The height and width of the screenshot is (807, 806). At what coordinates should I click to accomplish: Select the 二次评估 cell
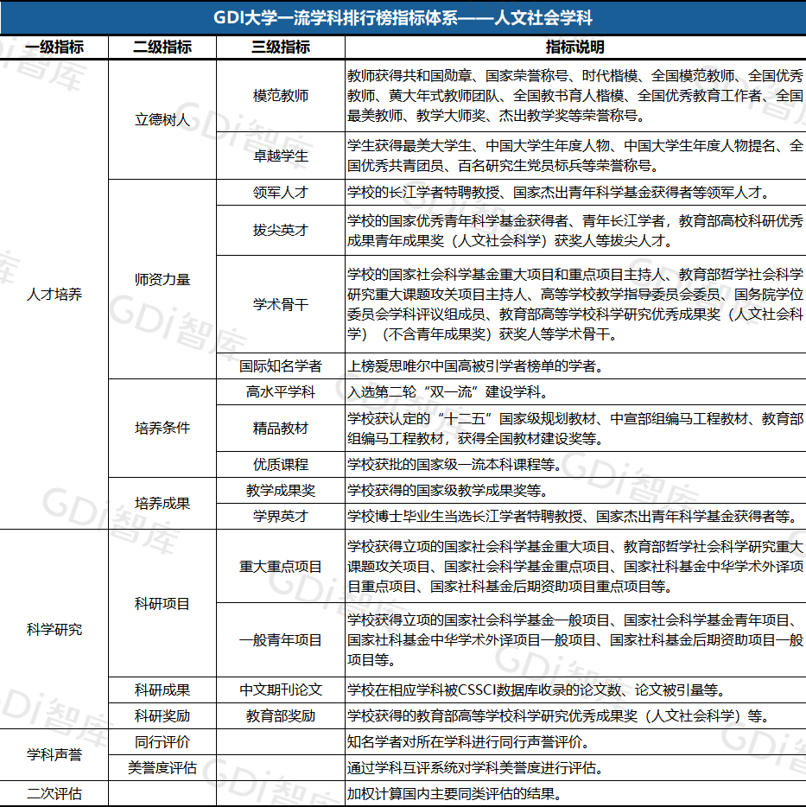pyautogui.click(x=54, y=793)
